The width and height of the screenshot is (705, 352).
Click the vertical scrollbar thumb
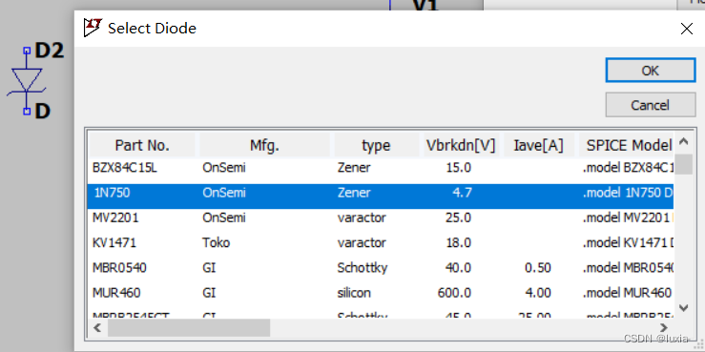coord(684,164)
